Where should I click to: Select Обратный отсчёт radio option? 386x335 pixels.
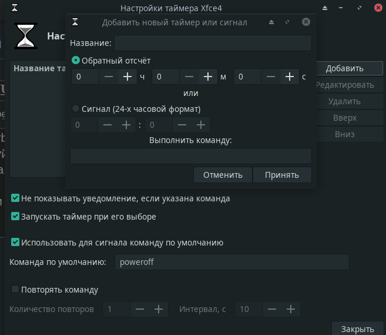(x=76, y=60)
